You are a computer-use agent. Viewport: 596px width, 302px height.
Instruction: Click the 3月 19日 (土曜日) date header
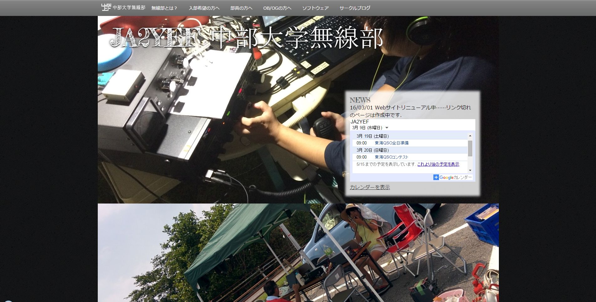point(373,136)
